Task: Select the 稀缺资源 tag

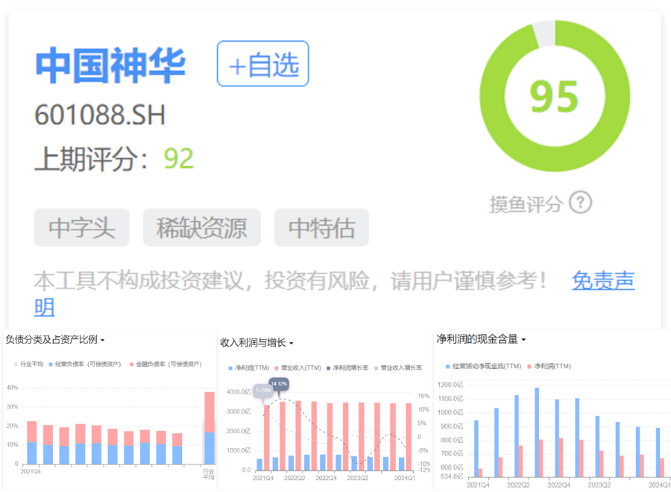Action: tap(201, 227)
